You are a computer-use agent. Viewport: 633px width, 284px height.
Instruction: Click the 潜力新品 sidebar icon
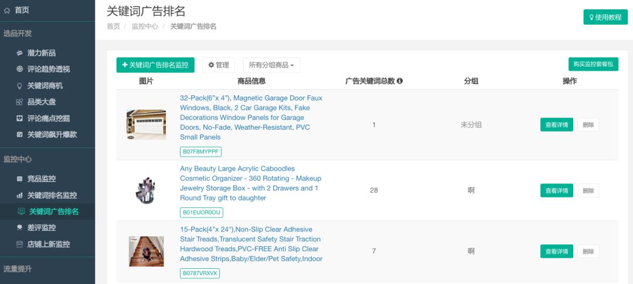pyautogui.click(x=19, y=53)
